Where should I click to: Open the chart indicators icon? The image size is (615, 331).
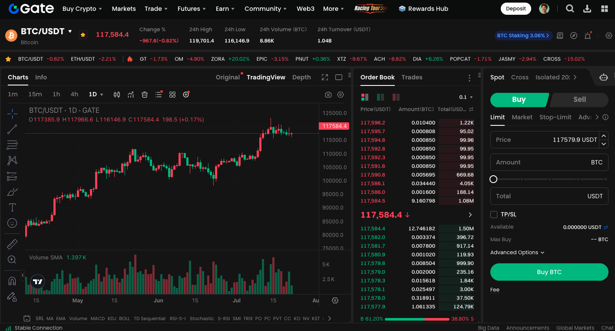[131, 95]
